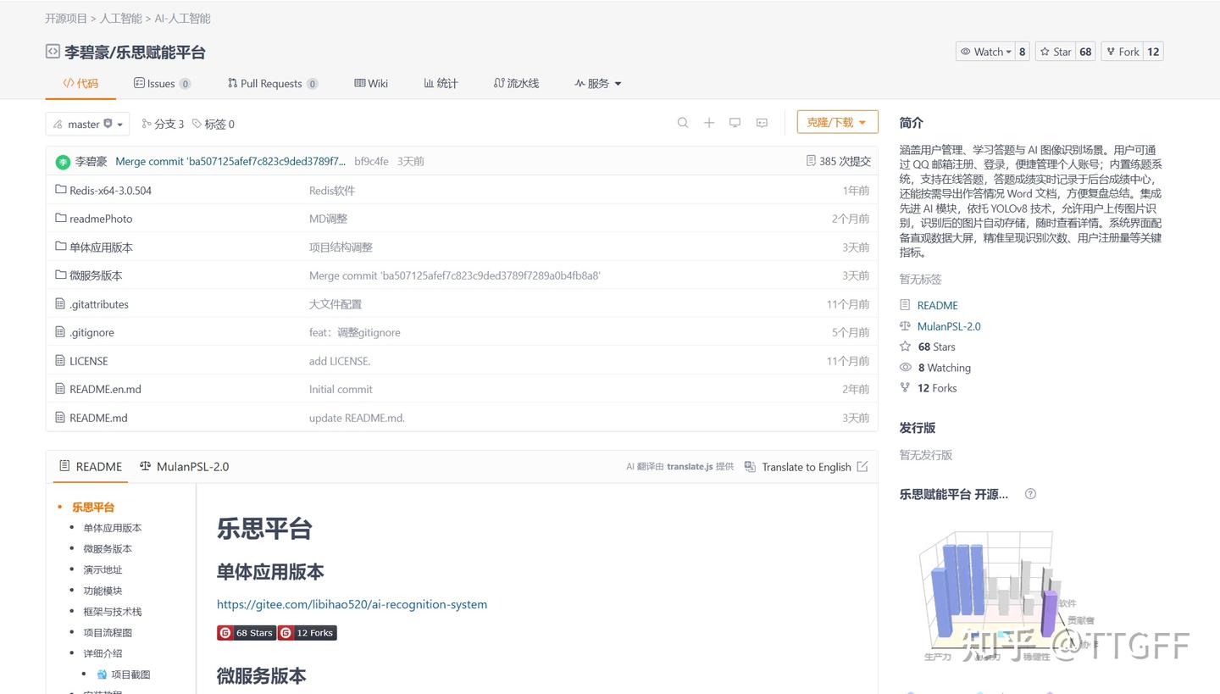View the 385 次提交 commit history
The width and height of the screenshot is (1220, 694).
838,161
